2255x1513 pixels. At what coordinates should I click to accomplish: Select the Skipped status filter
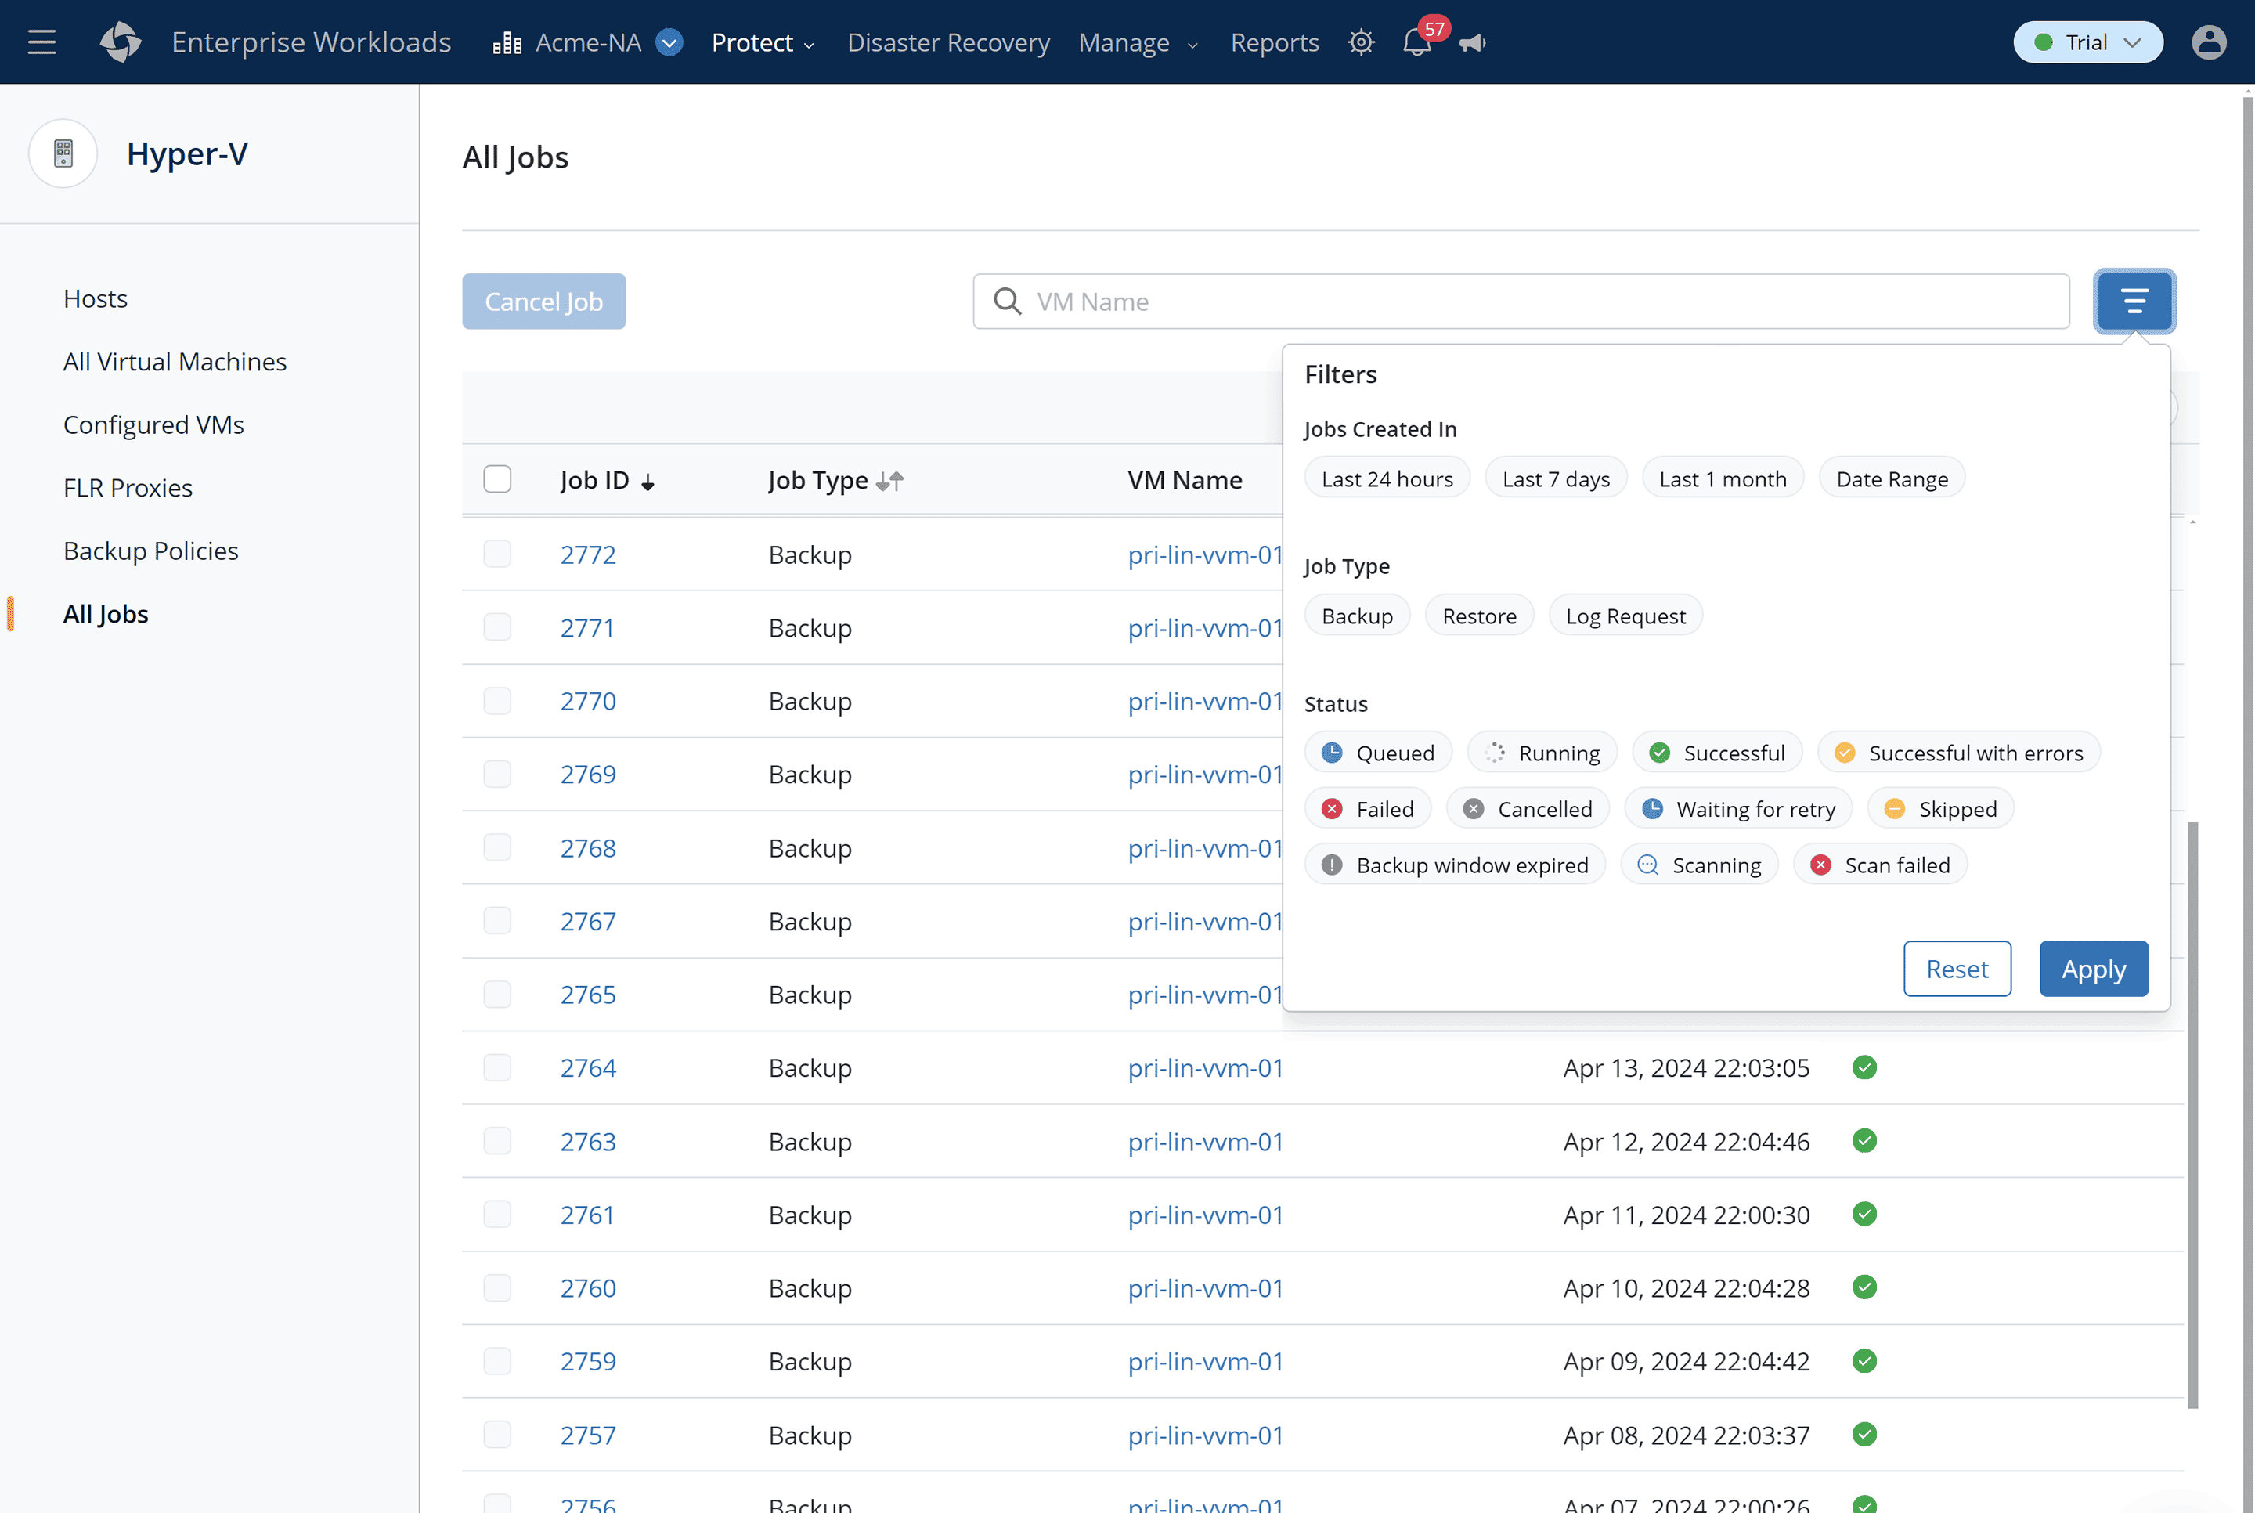[1940, 809]
